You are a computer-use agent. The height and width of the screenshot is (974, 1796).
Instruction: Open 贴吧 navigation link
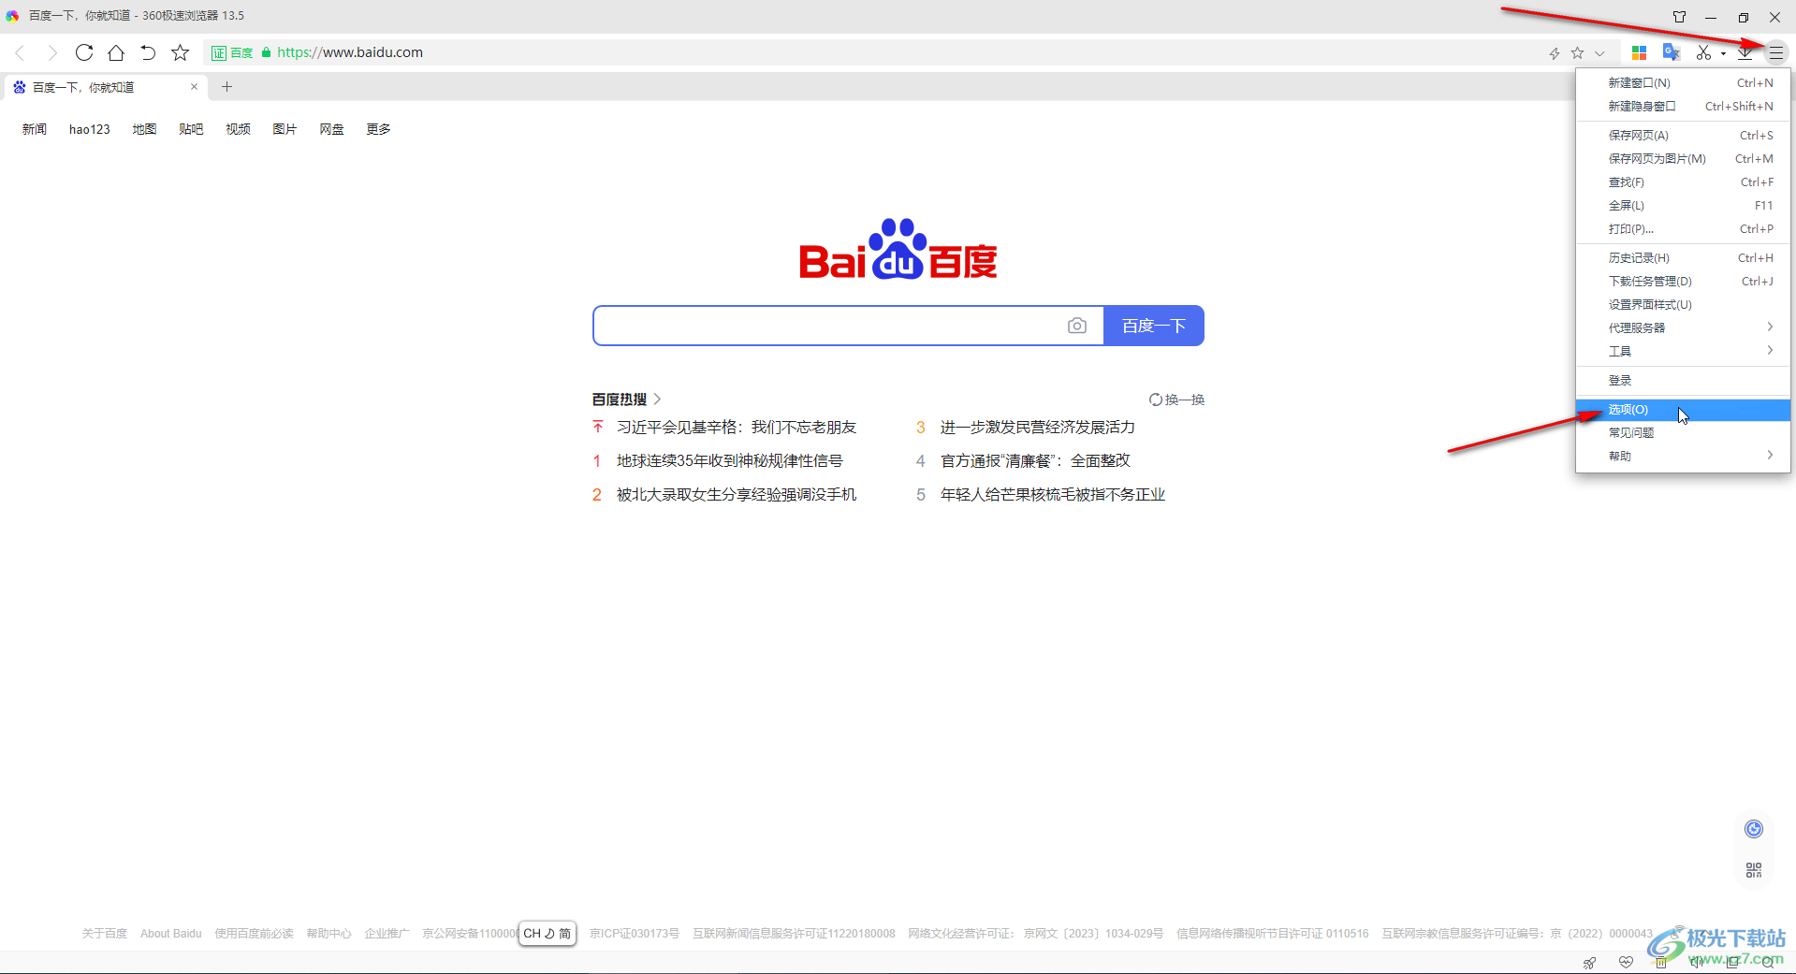[x=191, y=129]
